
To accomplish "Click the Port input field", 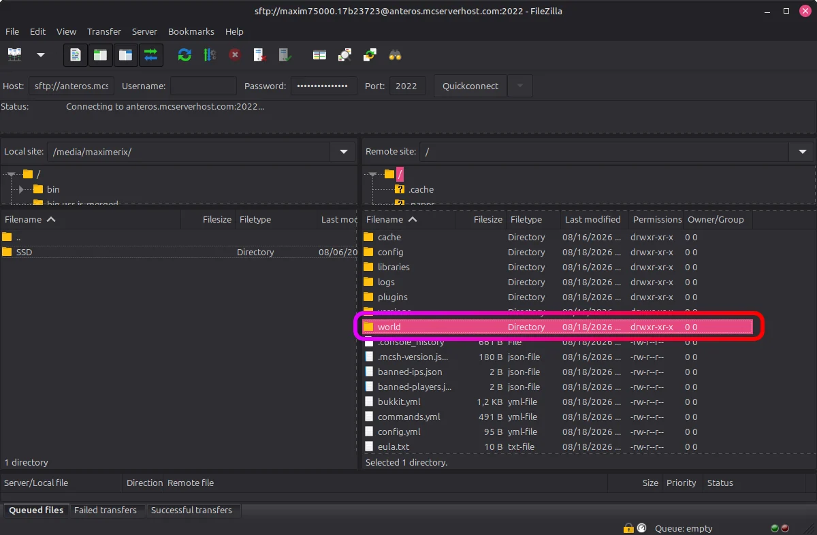I will pyautogui.click(x=407, y=86).
